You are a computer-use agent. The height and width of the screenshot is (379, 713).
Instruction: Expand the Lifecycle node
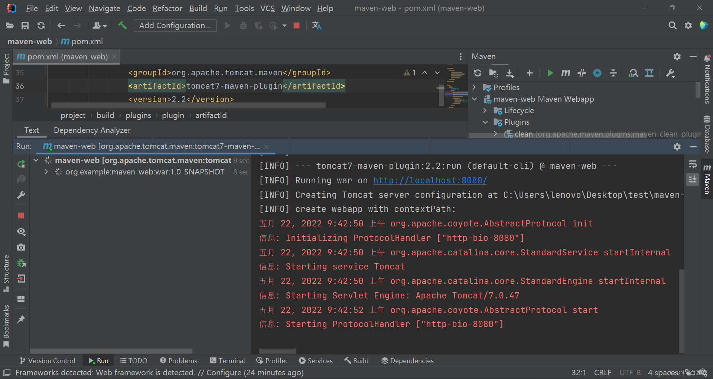click(x=485, y=111)
